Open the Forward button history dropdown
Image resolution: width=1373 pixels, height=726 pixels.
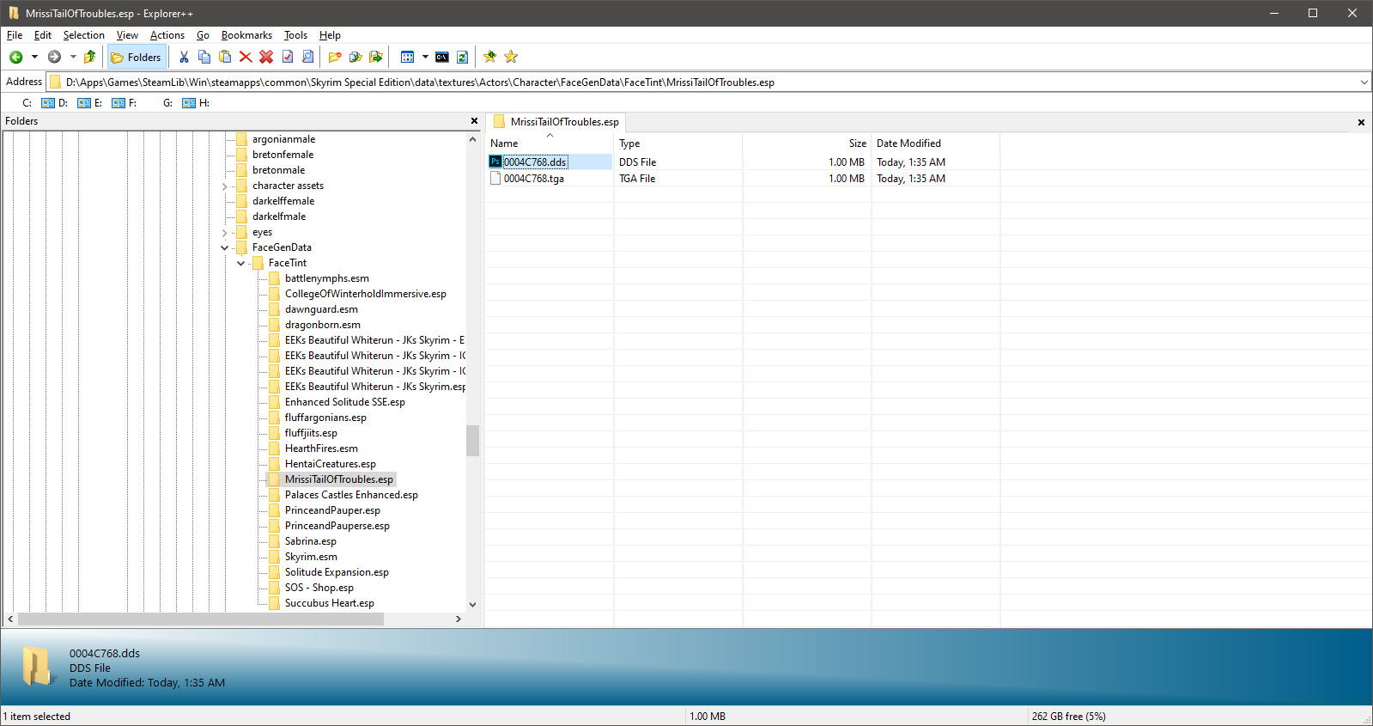click(x=73, y=57)
